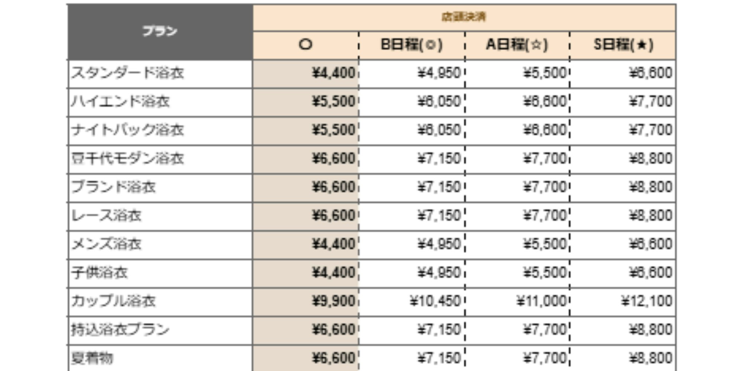
Task: Select the ○ column header
Action: click(305, 45)
